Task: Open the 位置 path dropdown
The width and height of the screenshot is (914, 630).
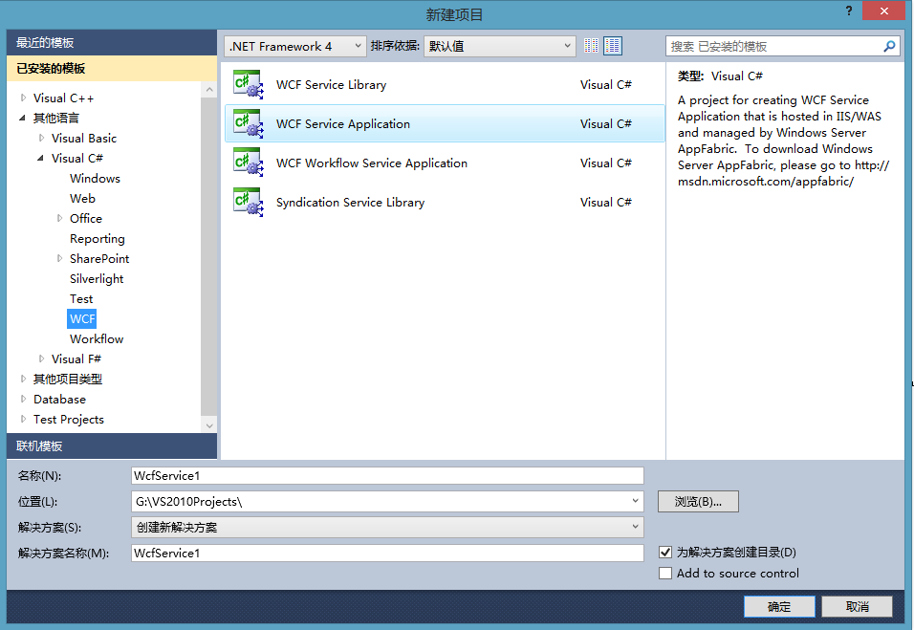Action: [636, 501]
